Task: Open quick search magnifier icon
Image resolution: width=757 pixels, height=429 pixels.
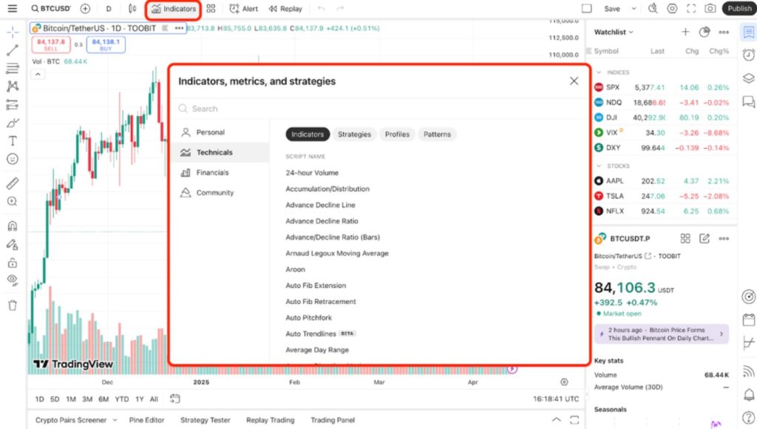Action: [x=653, y=9]
